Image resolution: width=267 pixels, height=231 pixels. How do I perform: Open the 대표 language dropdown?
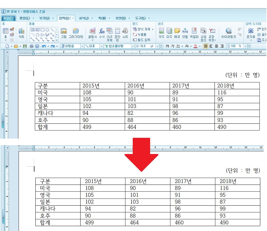(102, 46)
